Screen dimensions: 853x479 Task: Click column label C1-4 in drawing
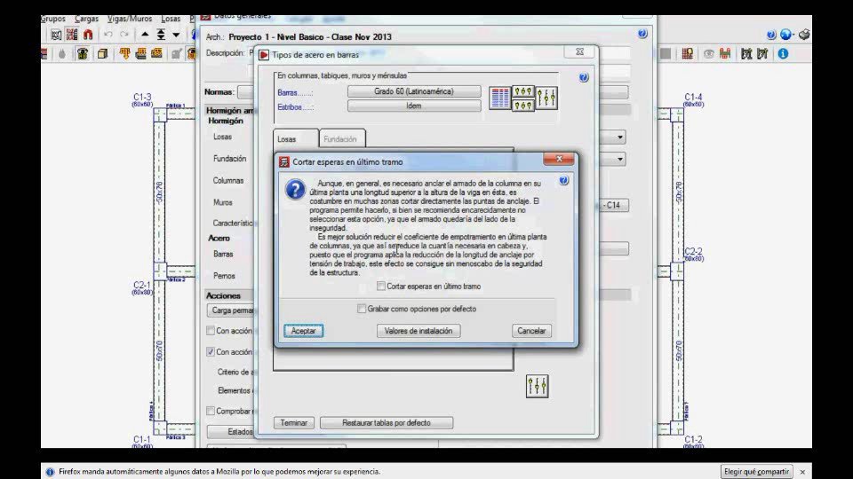(x=693, y=97)
